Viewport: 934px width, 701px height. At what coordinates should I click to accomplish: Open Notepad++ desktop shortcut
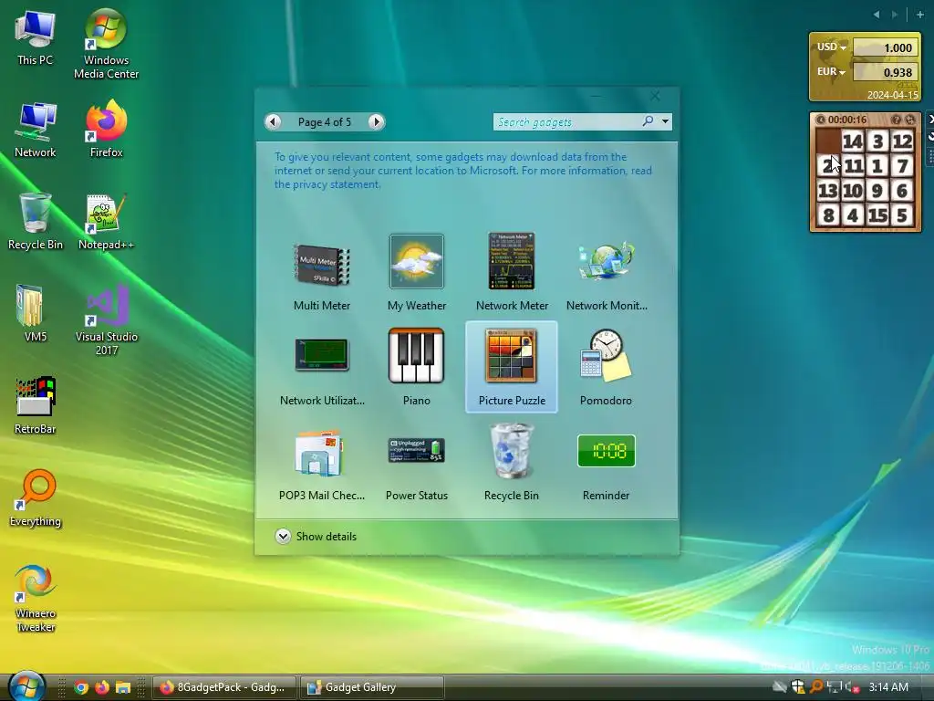[x=106, y=221]
